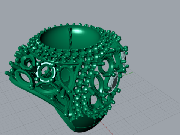Click the twisted rope post inside the bowl

click(x=70, y=39)
